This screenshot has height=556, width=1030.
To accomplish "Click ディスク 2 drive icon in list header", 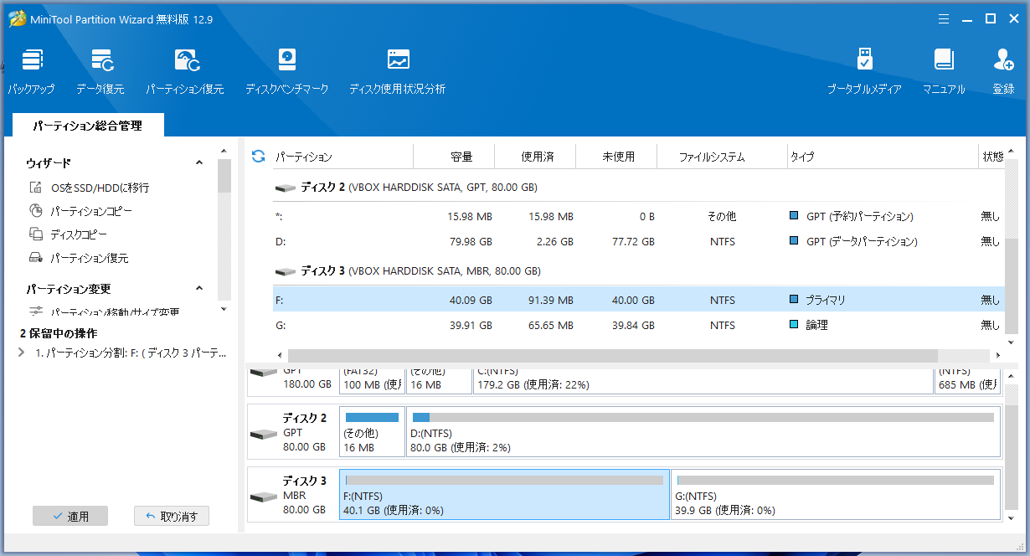I will pos(286,188).
